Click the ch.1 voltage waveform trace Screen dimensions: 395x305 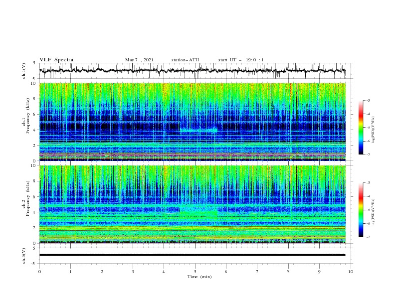coord(192,71)
